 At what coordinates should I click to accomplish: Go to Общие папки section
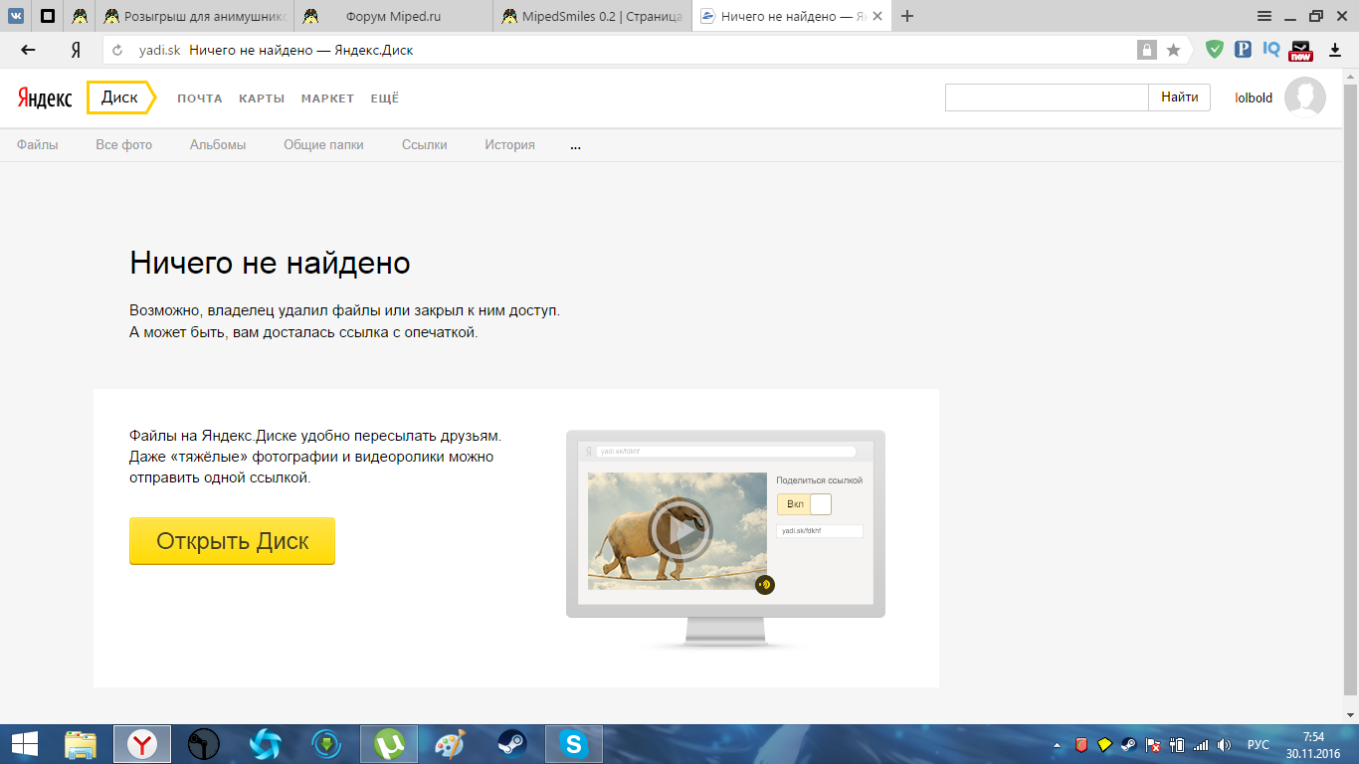[x=323, y=145]
